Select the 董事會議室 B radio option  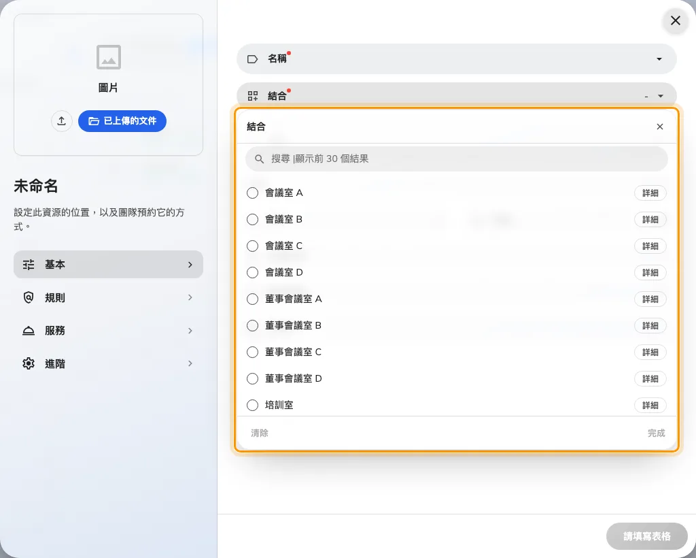tap(253, 326)
